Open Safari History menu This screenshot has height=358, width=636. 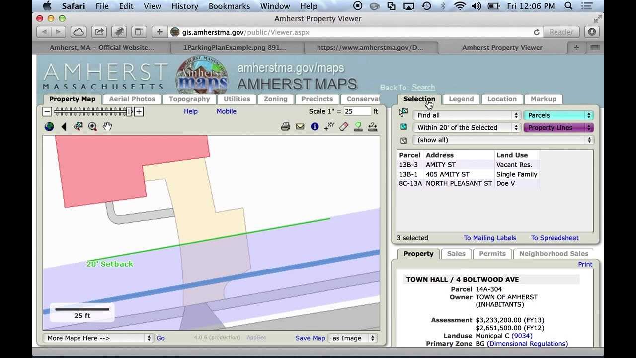tap(185, 6)
